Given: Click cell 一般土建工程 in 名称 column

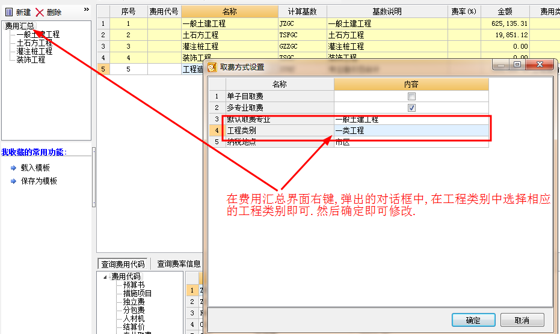Looking at the screenshot, I should click(x=229, y=23).
